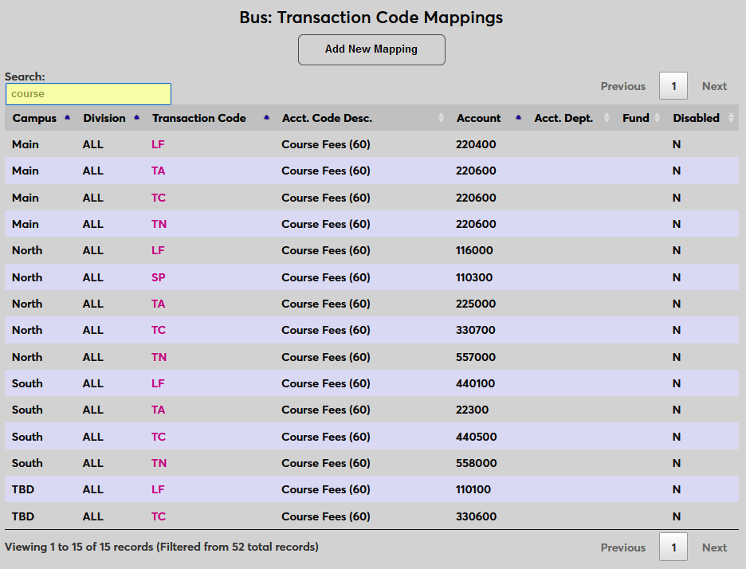Select page 1 in the top pager
Screen dimensions: 746x569
(x=673, y=86)
